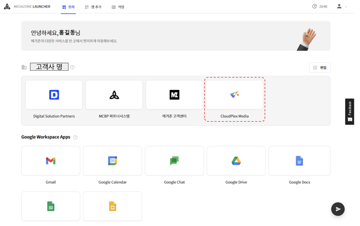360x226 pixels.
Task: Open the Google Slides icon
Action: 112,206
